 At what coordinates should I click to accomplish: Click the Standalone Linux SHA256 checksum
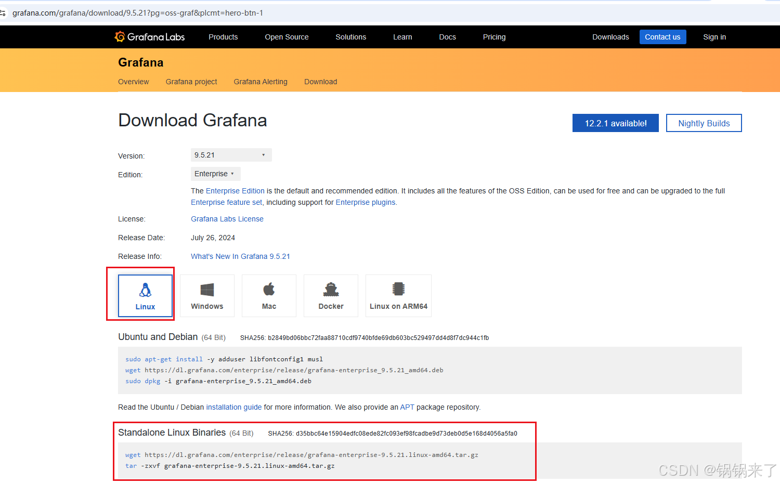click(x=393, y=434)
